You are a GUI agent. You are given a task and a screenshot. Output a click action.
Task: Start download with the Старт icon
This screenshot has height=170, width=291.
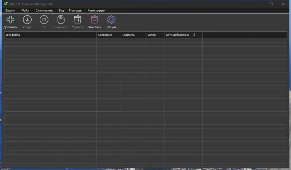tap(27, 20)
